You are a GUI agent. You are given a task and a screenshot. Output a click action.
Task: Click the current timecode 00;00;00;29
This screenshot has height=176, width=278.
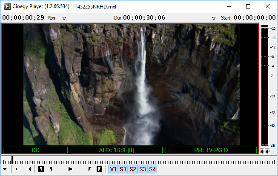23,18
